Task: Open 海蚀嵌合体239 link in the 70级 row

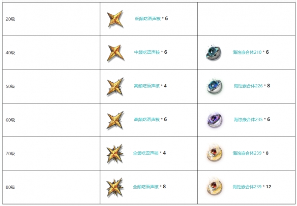Action: point(247,153)
